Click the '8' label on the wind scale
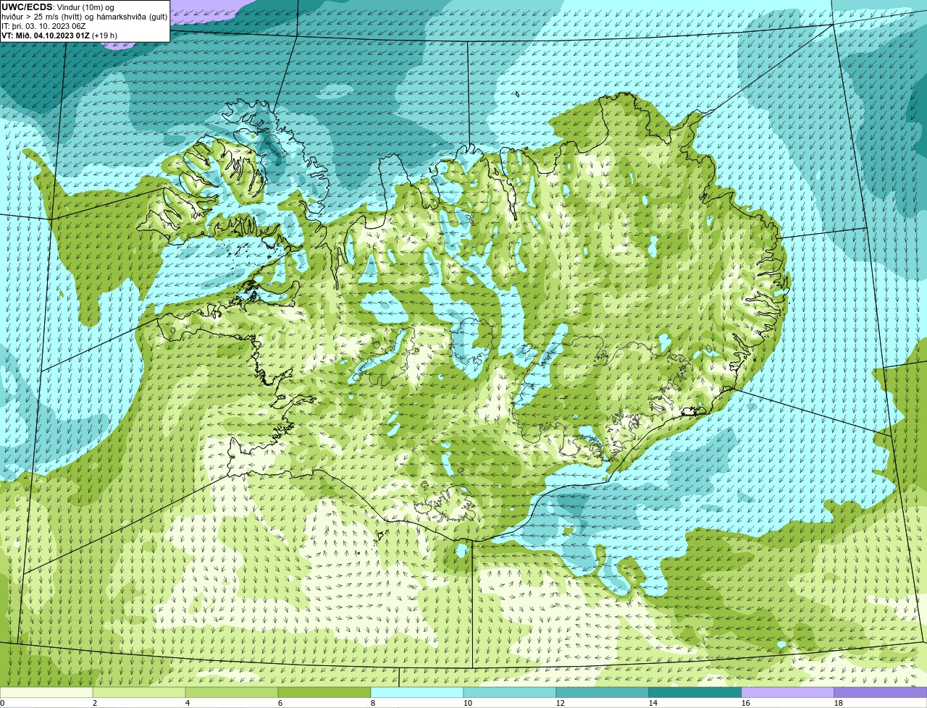This screenshot has width=927, height=708. click(373, 703)
